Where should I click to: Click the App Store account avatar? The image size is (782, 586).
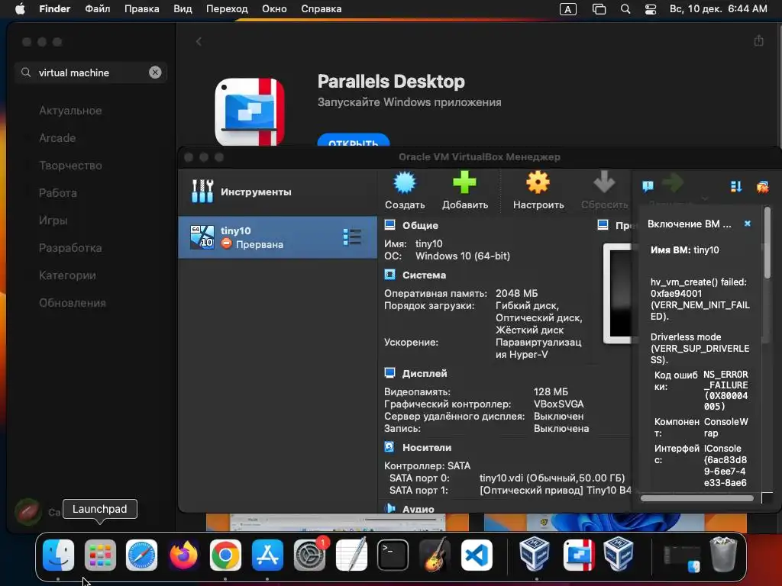click(28, 512)
